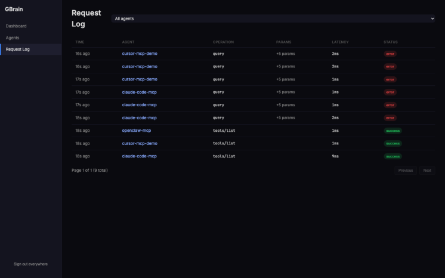Open claude-code-mcp link in the 18s ago query row
The width and height of the screenshot is (445, 278).
pos(140,118)
